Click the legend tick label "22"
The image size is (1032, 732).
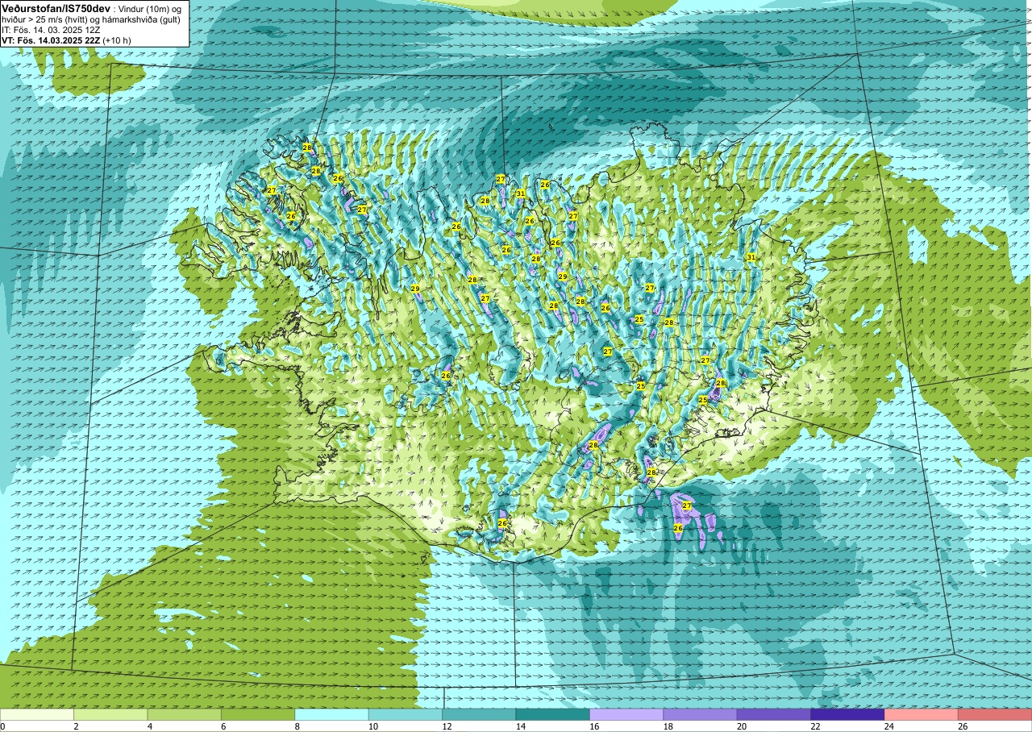816,726
